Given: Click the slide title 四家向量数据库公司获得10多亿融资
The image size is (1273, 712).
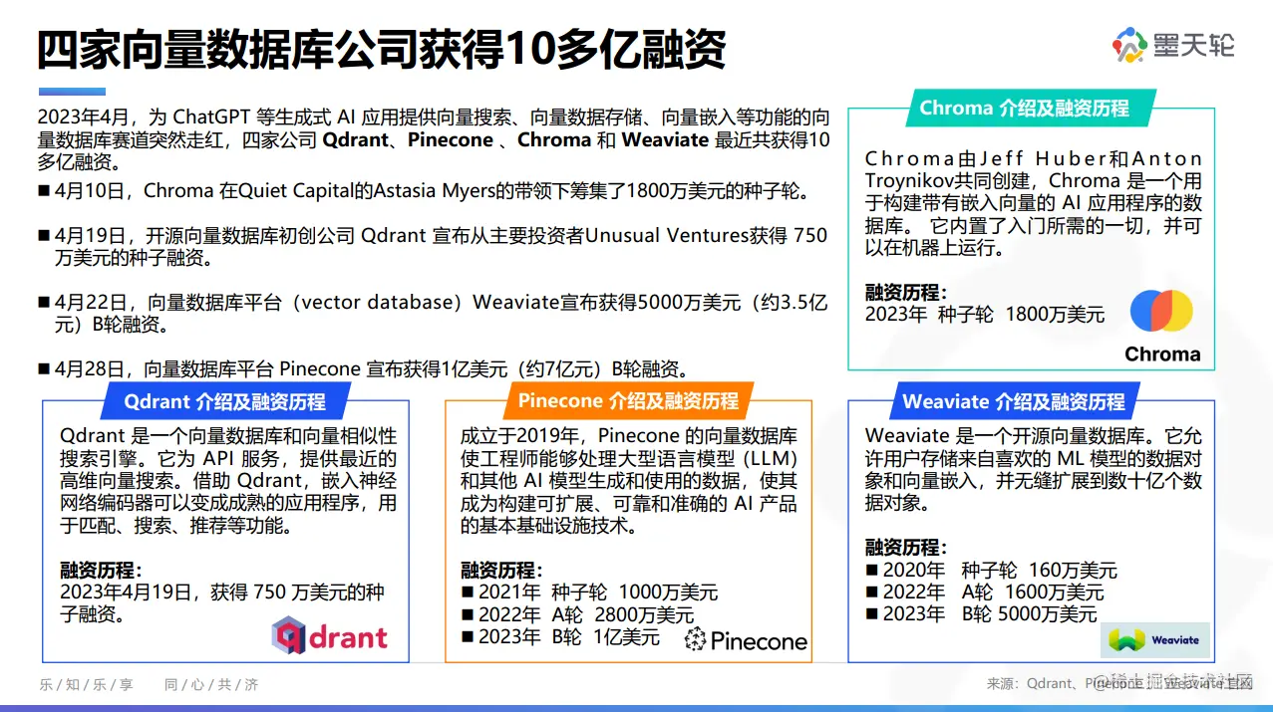Looking at the screenshot, I should (x=381, y=48).
